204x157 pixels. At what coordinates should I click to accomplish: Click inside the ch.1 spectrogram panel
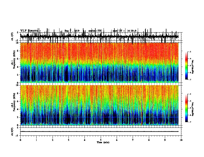pos(99,63)
